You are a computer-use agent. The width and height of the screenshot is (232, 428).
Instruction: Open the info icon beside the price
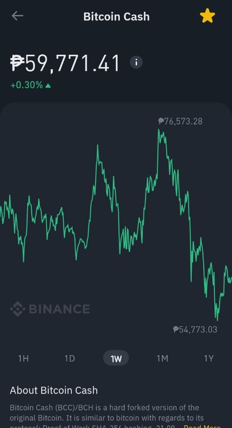click(136, 62)
